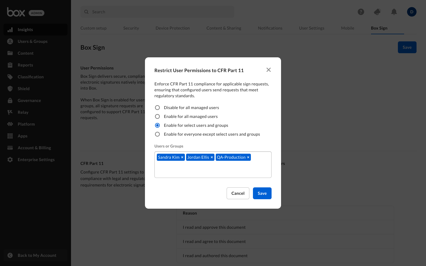Open the user avatar account menu
Image resolution: width=426 pixels, height=266 pixels.
point(412,12)
